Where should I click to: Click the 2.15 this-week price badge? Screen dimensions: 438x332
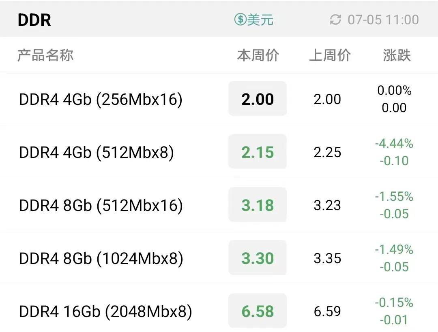coord(258,152)
